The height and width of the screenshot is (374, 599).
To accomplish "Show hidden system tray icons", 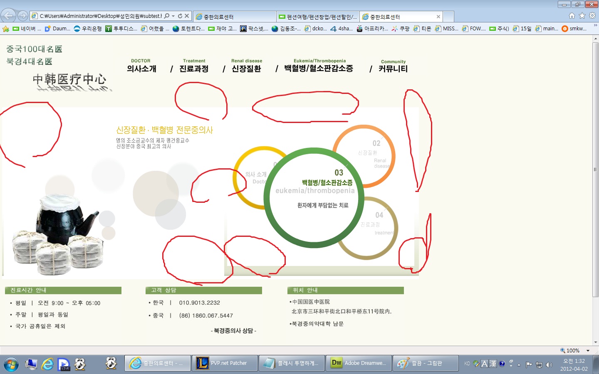I will [519, 364].
